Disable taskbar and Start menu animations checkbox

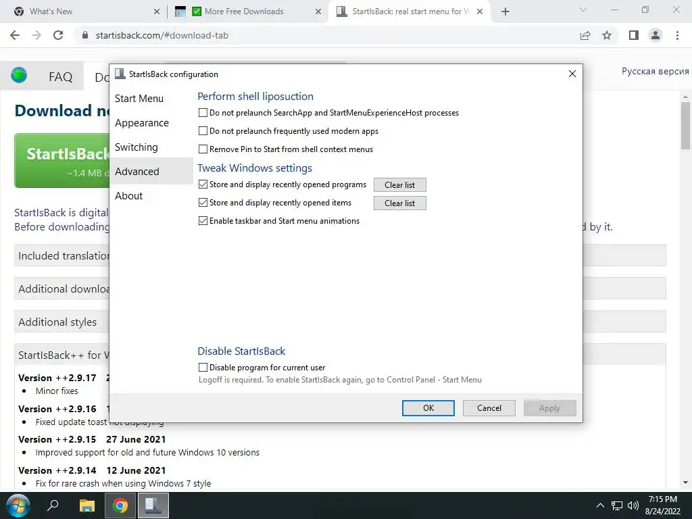(x=203, y=221)
